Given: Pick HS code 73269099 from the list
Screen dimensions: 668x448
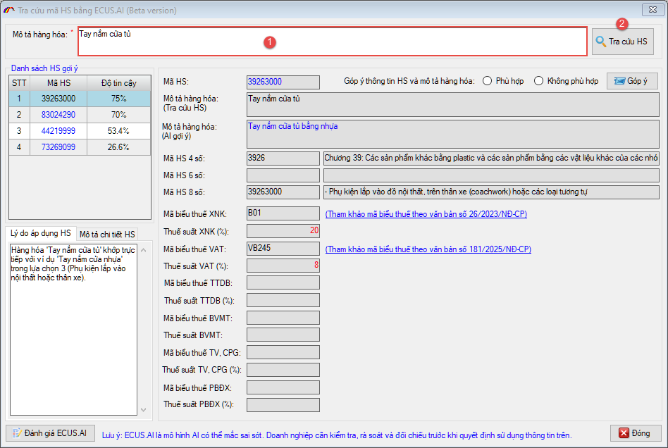Looking at the screenshot, I should (x=58, y=147).
